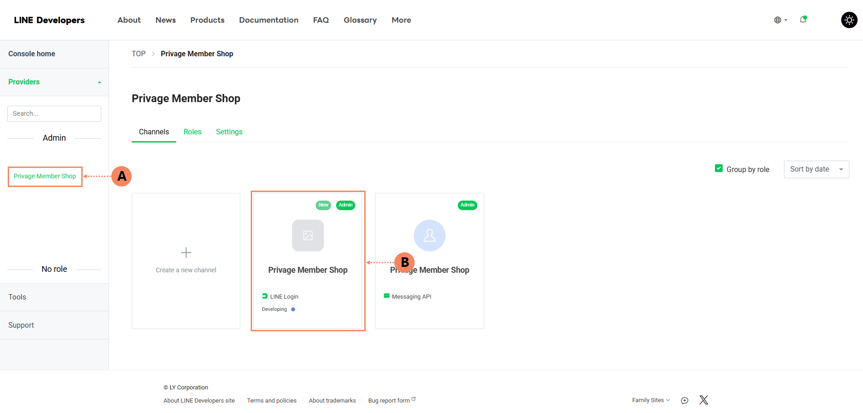
Task: Click the green LINE Login icon
Action: [265, 296]
